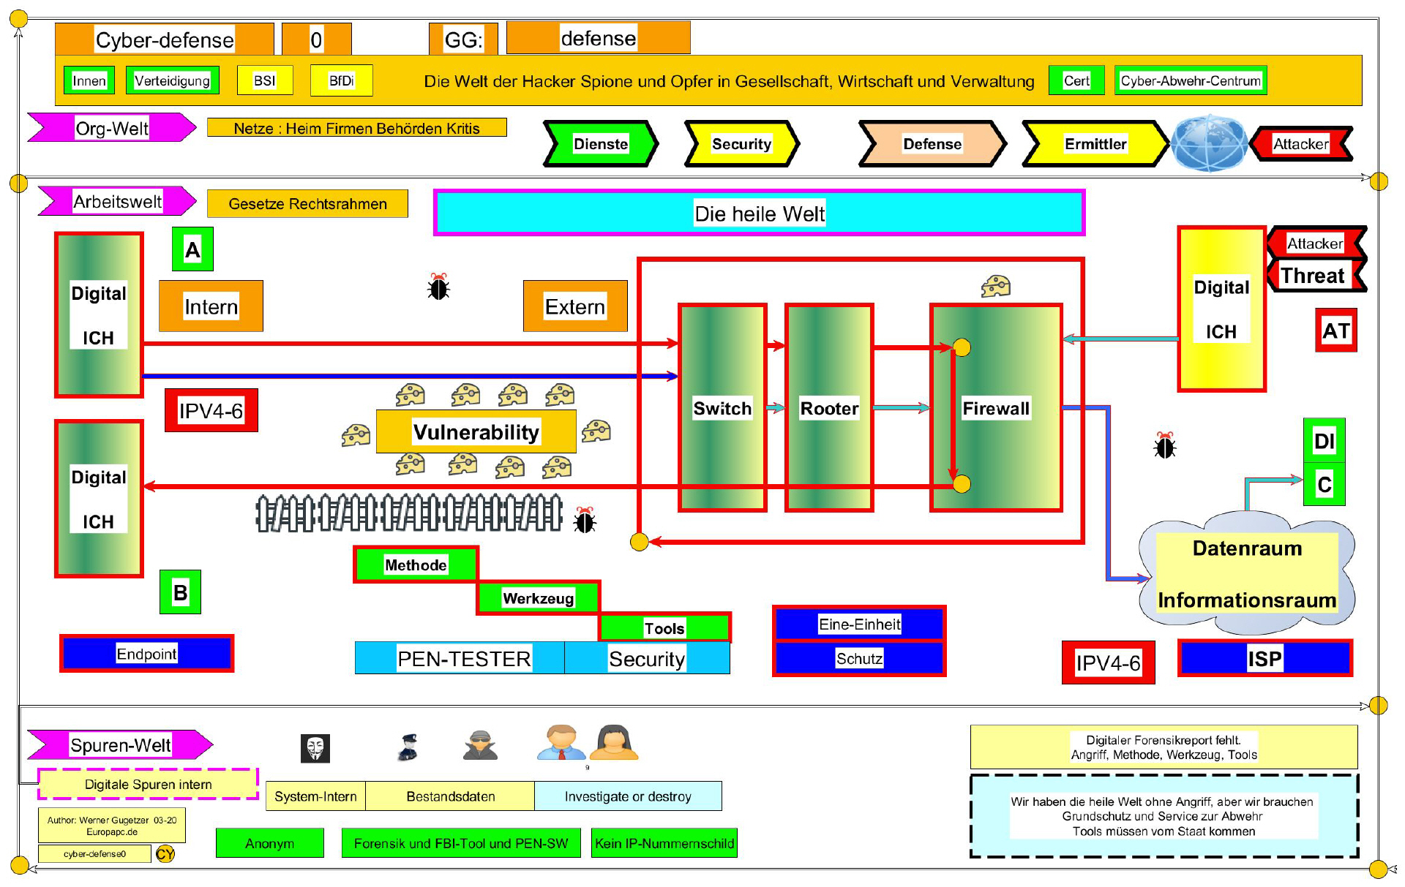
Task: Click the Firewall block
Action: [x=996, y=407]
